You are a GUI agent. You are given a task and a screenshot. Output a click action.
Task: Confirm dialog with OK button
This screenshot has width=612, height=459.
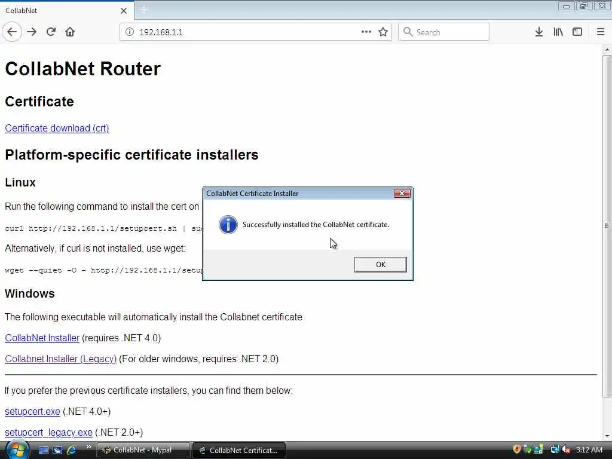(x=380, y=265)
